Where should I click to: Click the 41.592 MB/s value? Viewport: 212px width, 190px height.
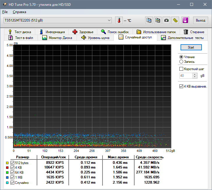pos(149,167)
